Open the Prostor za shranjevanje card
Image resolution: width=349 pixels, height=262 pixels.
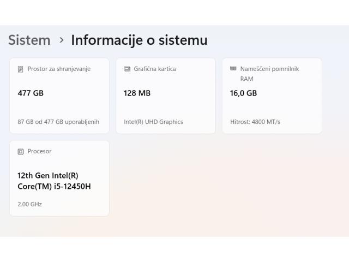click(x=59, y=96)
